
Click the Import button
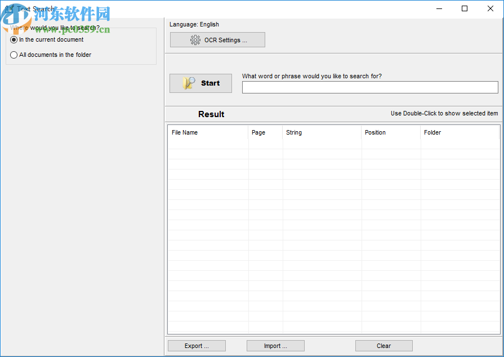coord(275,345)
